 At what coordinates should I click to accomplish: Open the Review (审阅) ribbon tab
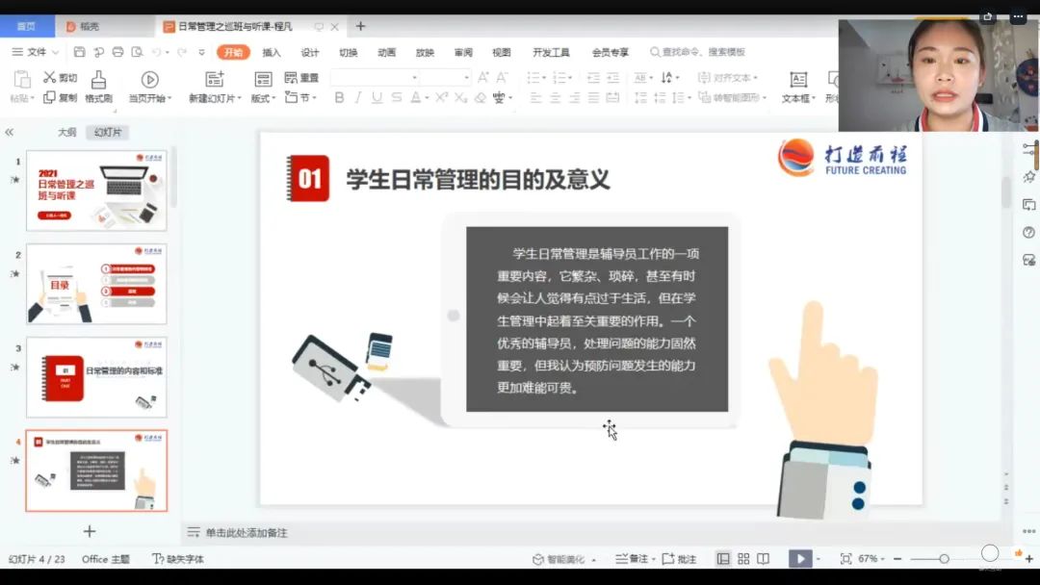click(x=463, y=52)
